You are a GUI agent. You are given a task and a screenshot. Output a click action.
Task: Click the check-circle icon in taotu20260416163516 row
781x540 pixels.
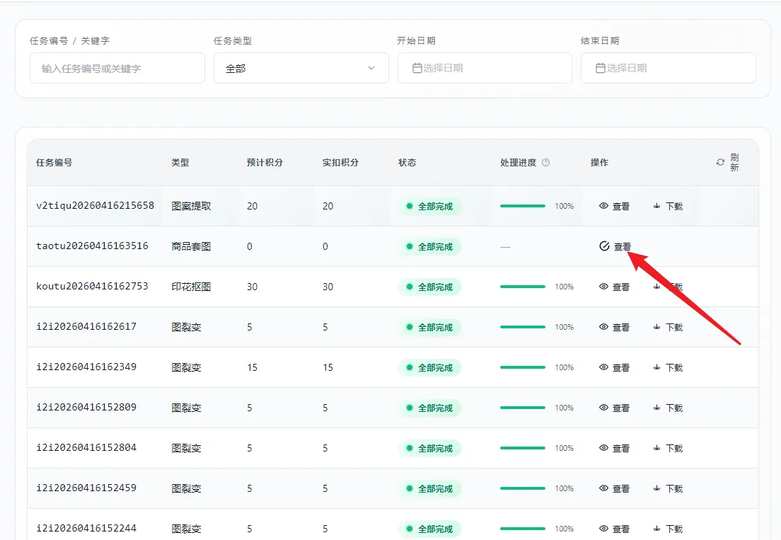tap(604, 246)
